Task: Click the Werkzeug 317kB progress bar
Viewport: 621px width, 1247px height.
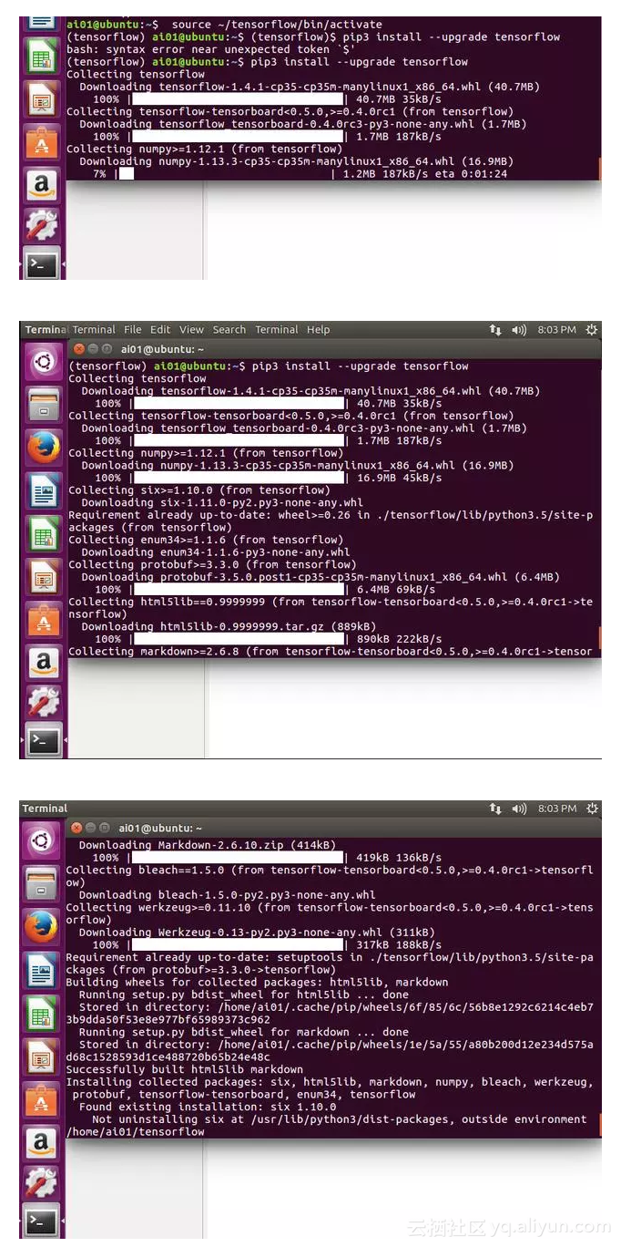Action: pos(239,944)
